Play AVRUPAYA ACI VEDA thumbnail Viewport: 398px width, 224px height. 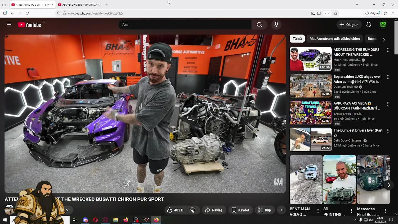point(311,113)
